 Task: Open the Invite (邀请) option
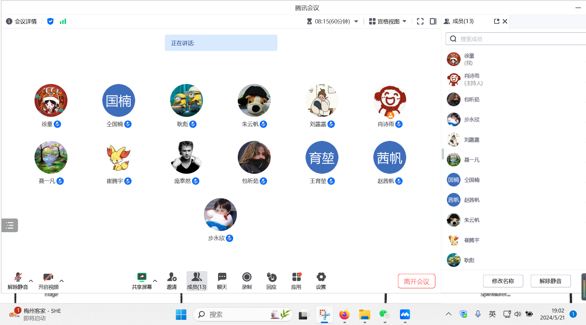(172, 277)
